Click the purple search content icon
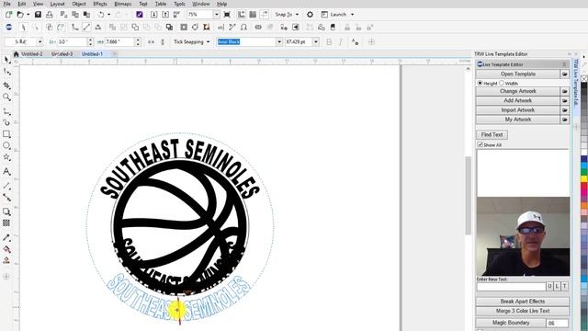This screenshot has width=588, height=331. tap(140, 15)
